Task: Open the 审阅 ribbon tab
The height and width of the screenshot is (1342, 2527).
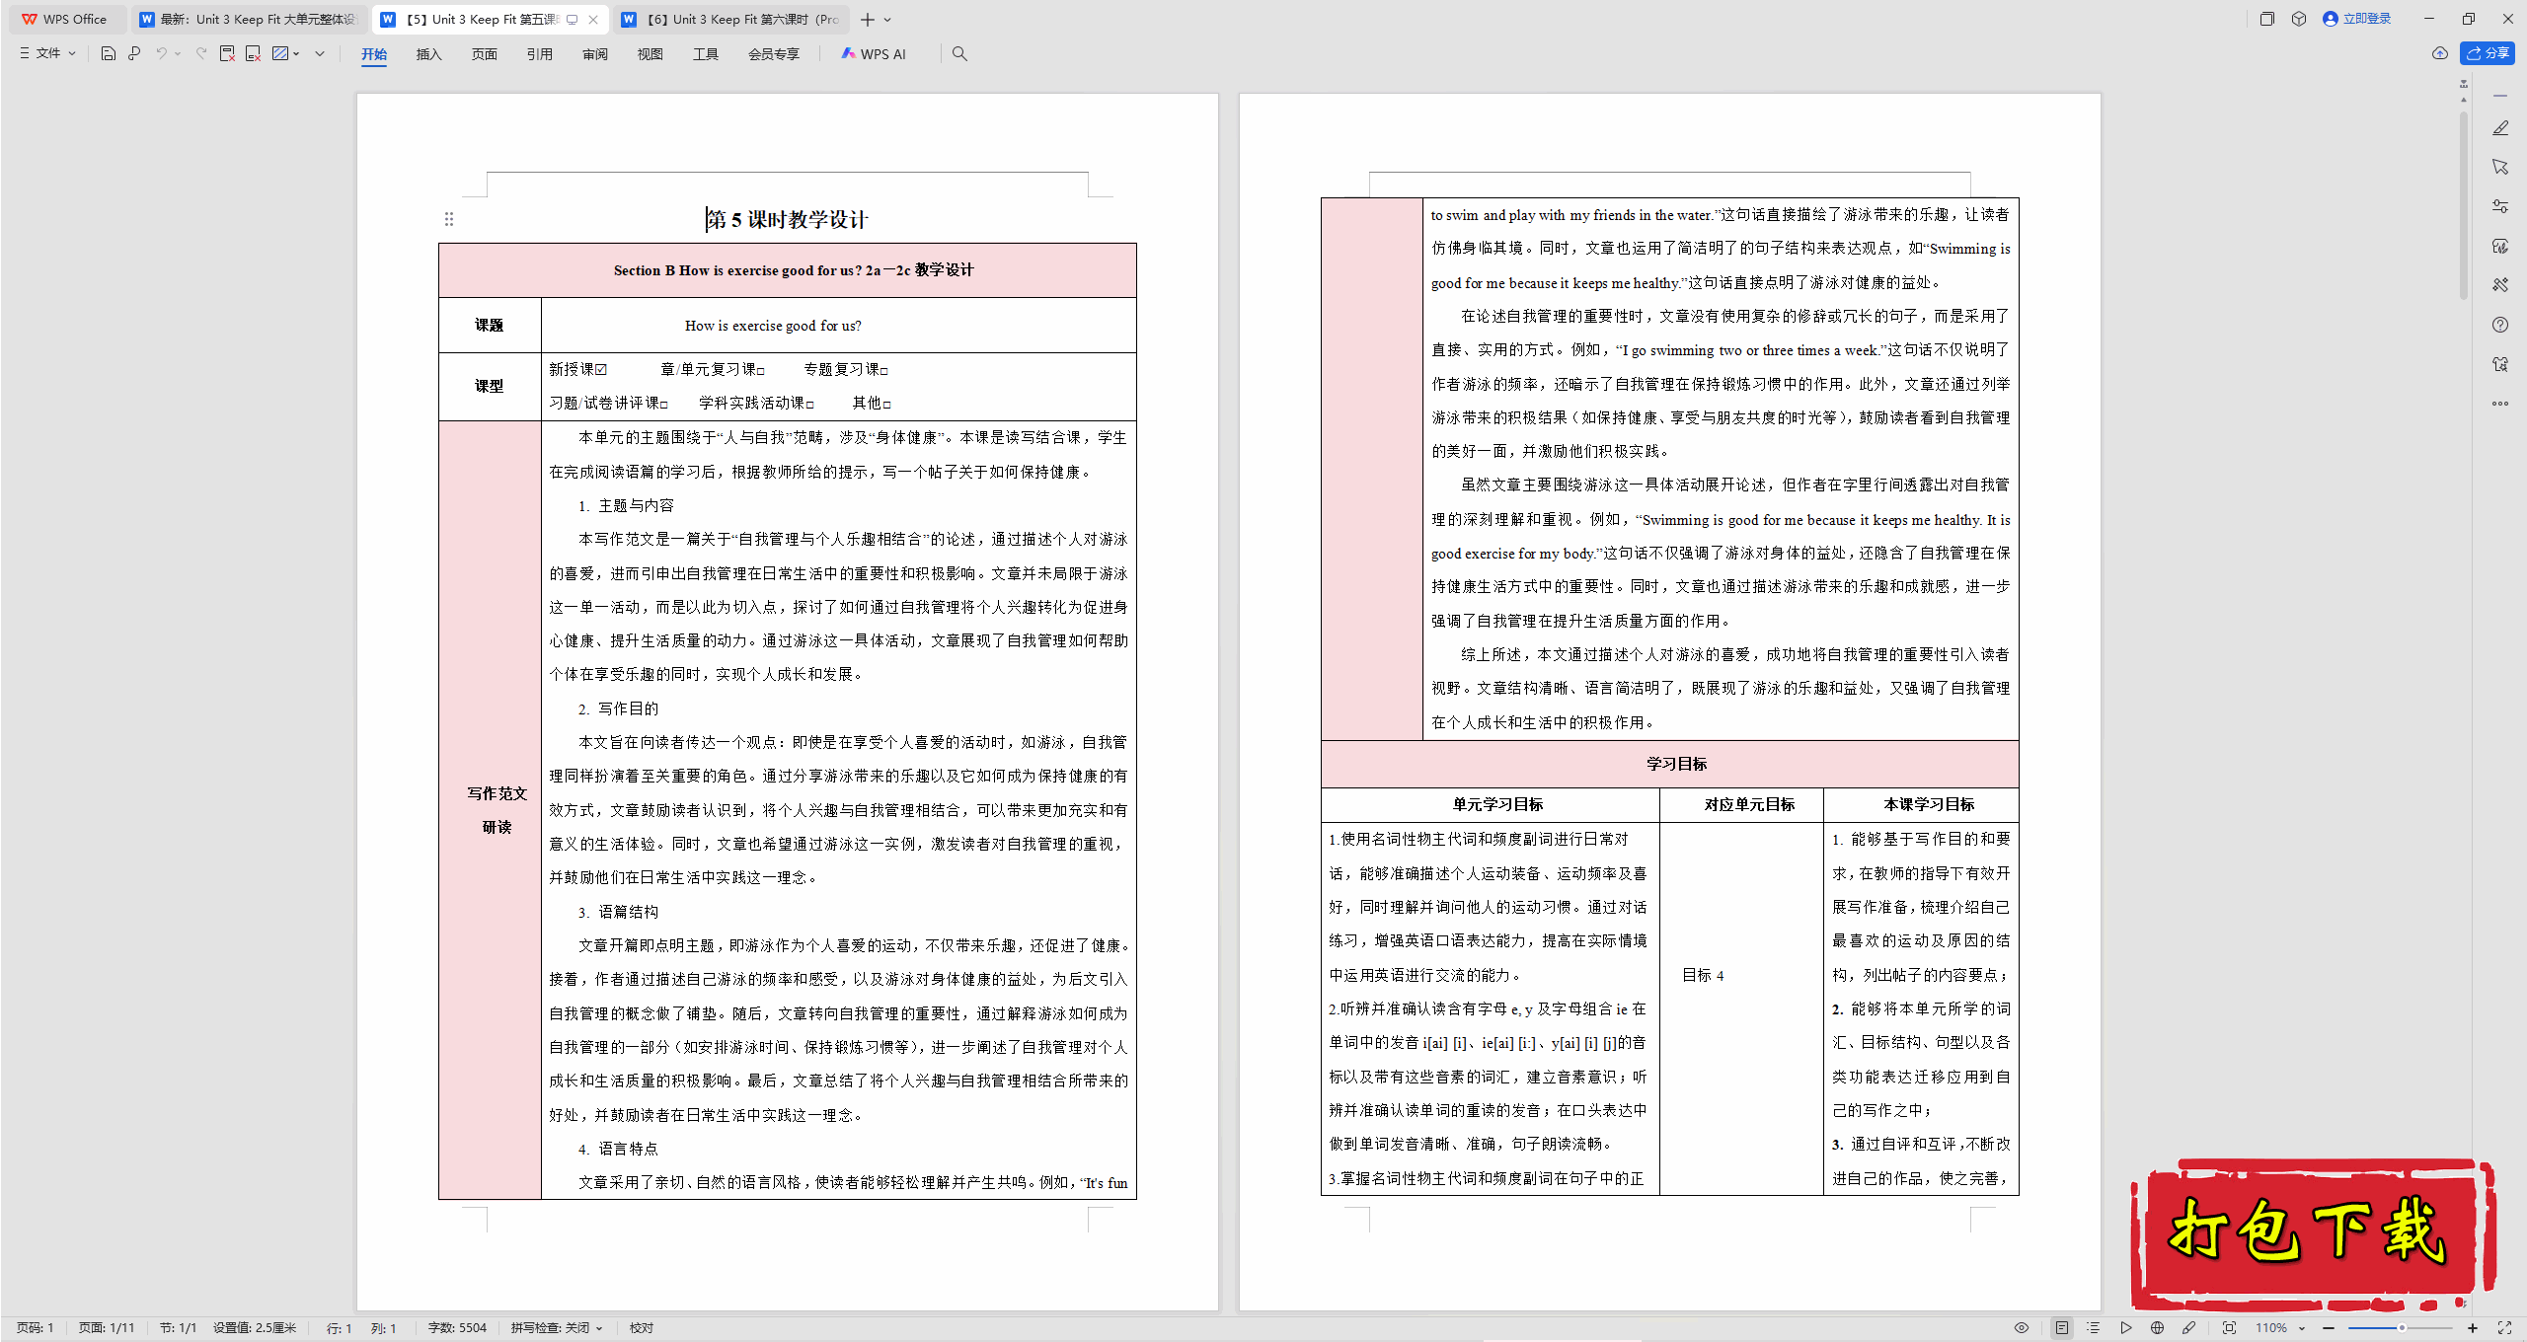Action: click(x=594, y=54)
